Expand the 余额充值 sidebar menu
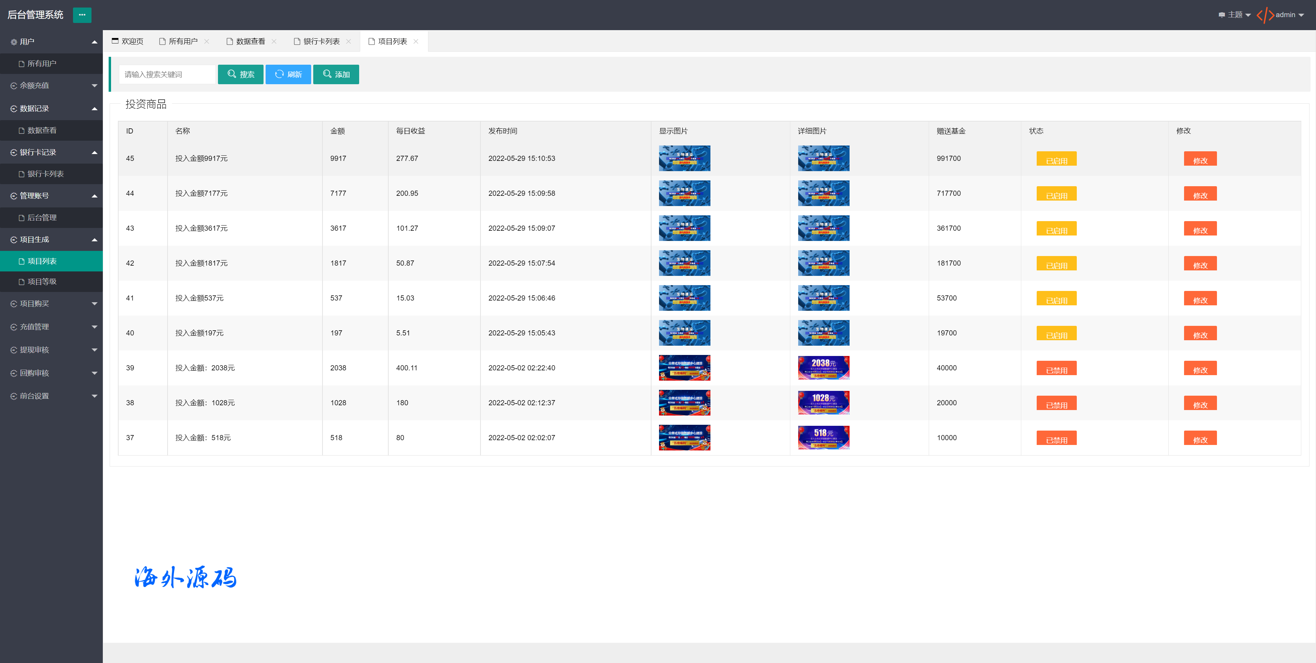 point(51,86)
